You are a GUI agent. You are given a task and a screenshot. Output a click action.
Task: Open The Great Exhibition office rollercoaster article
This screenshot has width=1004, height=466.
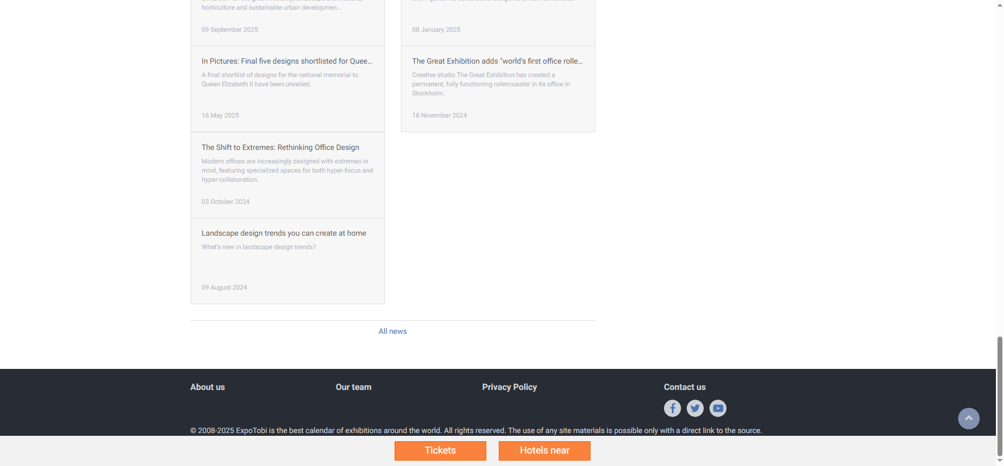point(497,61)
